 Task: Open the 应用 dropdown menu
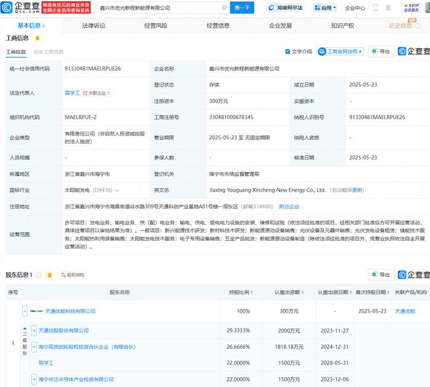click(325, 8)
